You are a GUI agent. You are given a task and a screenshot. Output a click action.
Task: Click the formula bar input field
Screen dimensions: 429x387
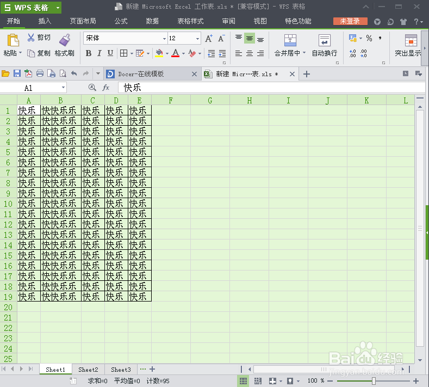pyautogui.click(x=271, y=88)
